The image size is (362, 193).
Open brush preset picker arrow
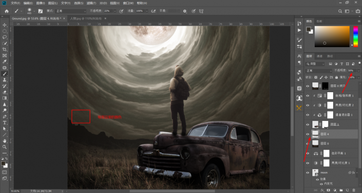[34, 11]
